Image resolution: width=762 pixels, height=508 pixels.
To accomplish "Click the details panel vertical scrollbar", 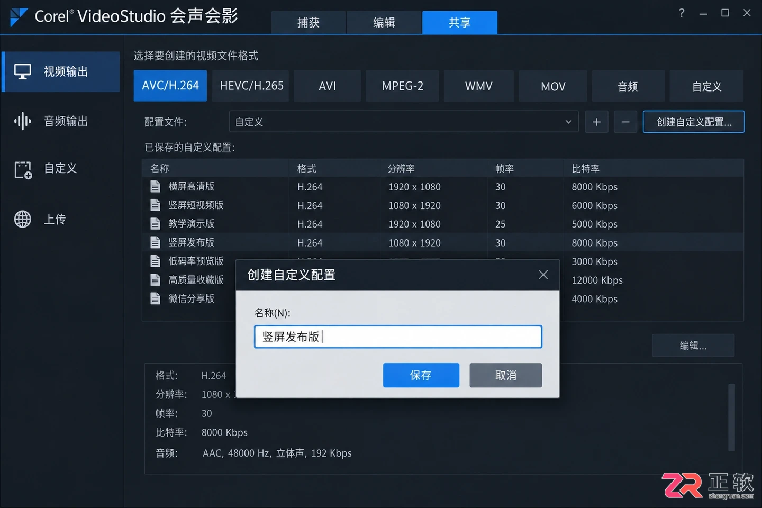I will click(x=731, y=418).
